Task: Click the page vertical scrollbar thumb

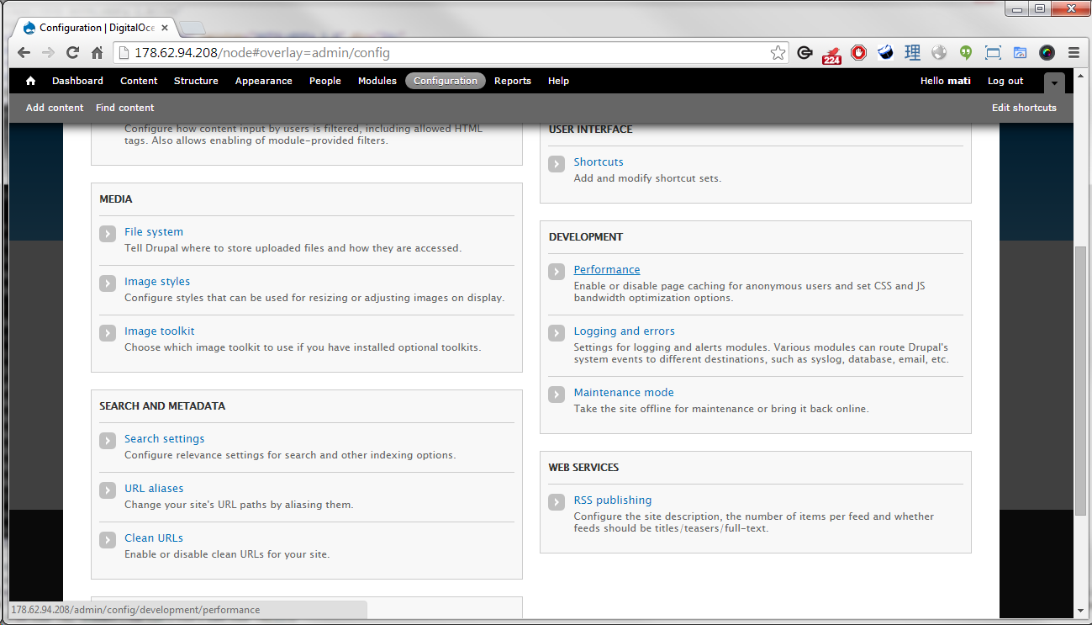Action: pyautogui.click(x=1081, y=381)
